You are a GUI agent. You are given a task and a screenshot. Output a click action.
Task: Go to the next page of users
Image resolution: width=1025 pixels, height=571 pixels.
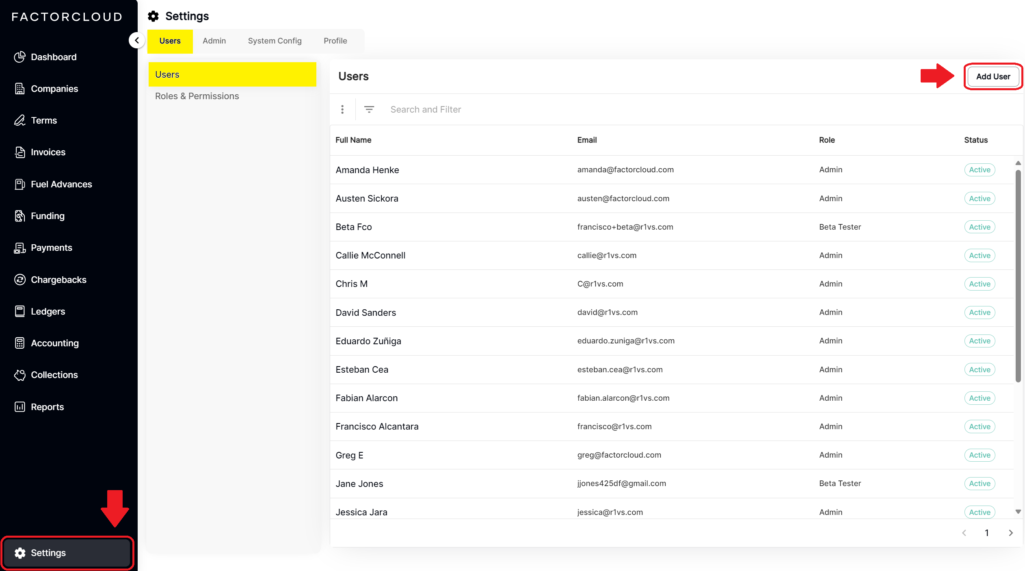click(x=1010, y=533)
